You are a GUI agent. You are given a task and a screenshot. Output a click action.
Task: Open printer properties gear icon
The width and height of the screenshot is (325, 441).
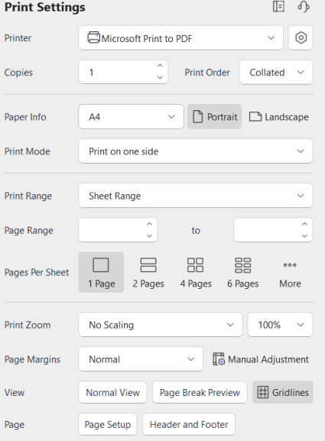[x=301, y=38]
